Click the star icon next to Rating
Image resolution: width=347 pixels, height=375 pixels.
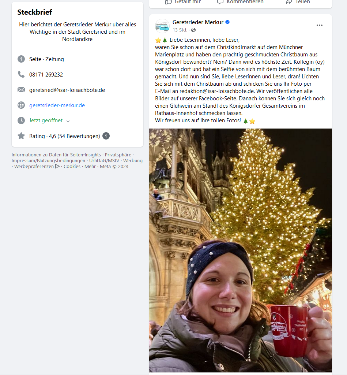tap(21, 136)
